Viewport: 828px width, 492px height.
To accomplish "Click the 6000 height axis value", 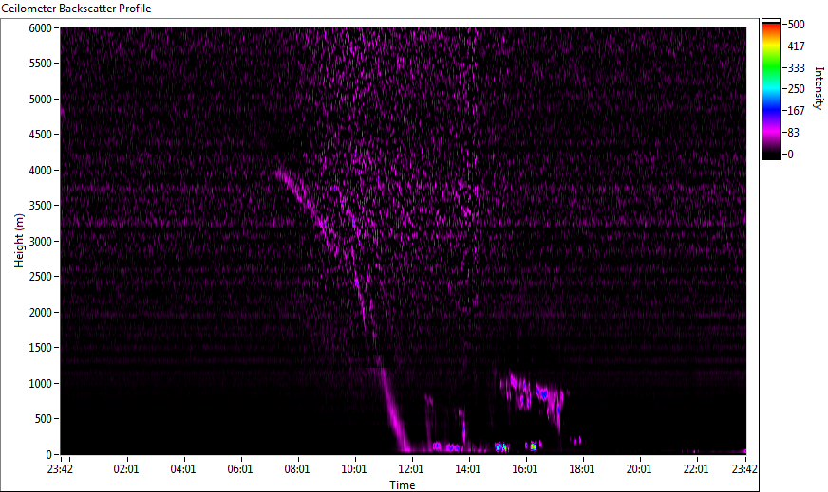I will (40, 27).
